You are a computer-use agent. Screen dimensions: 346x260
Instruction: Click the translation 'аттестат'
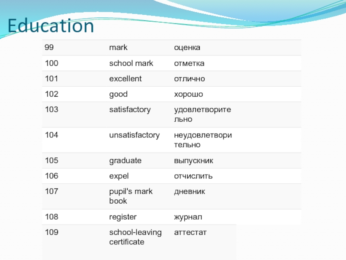190,233
